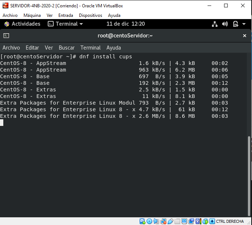Click the terminal vertical scrollbar thumb

pyautogui.click(x=249, y=176)
